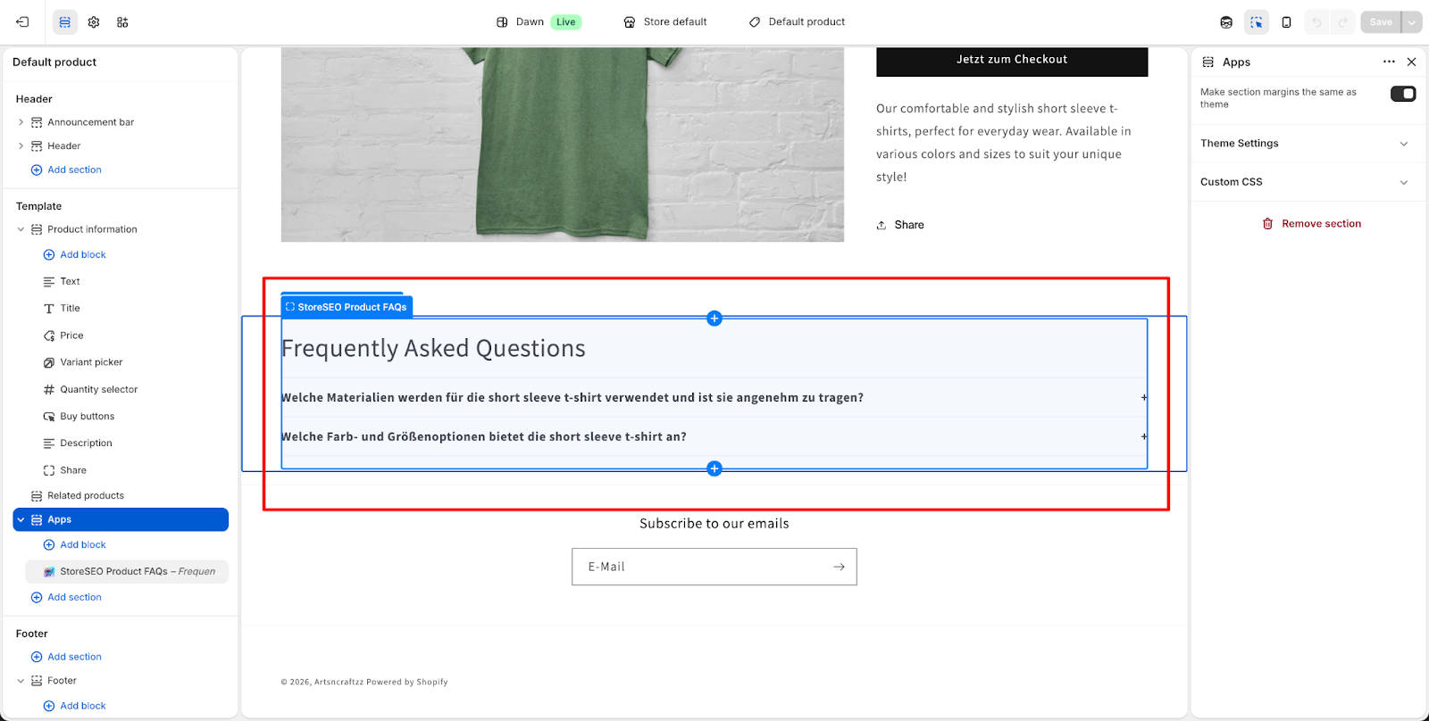Open Theme settings gear icon
1429x721 pixels.
[x=94, y=21]
